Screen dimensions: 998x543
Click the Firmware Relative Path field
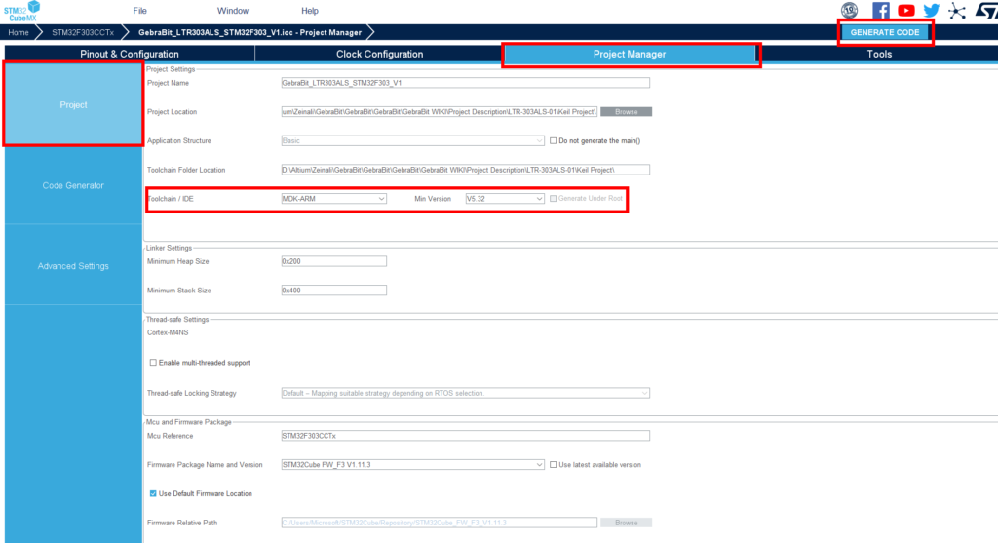[x=440, y=523]
